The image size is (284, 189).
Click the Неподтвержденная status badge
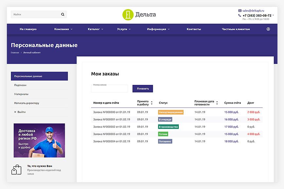coord(171,112)
